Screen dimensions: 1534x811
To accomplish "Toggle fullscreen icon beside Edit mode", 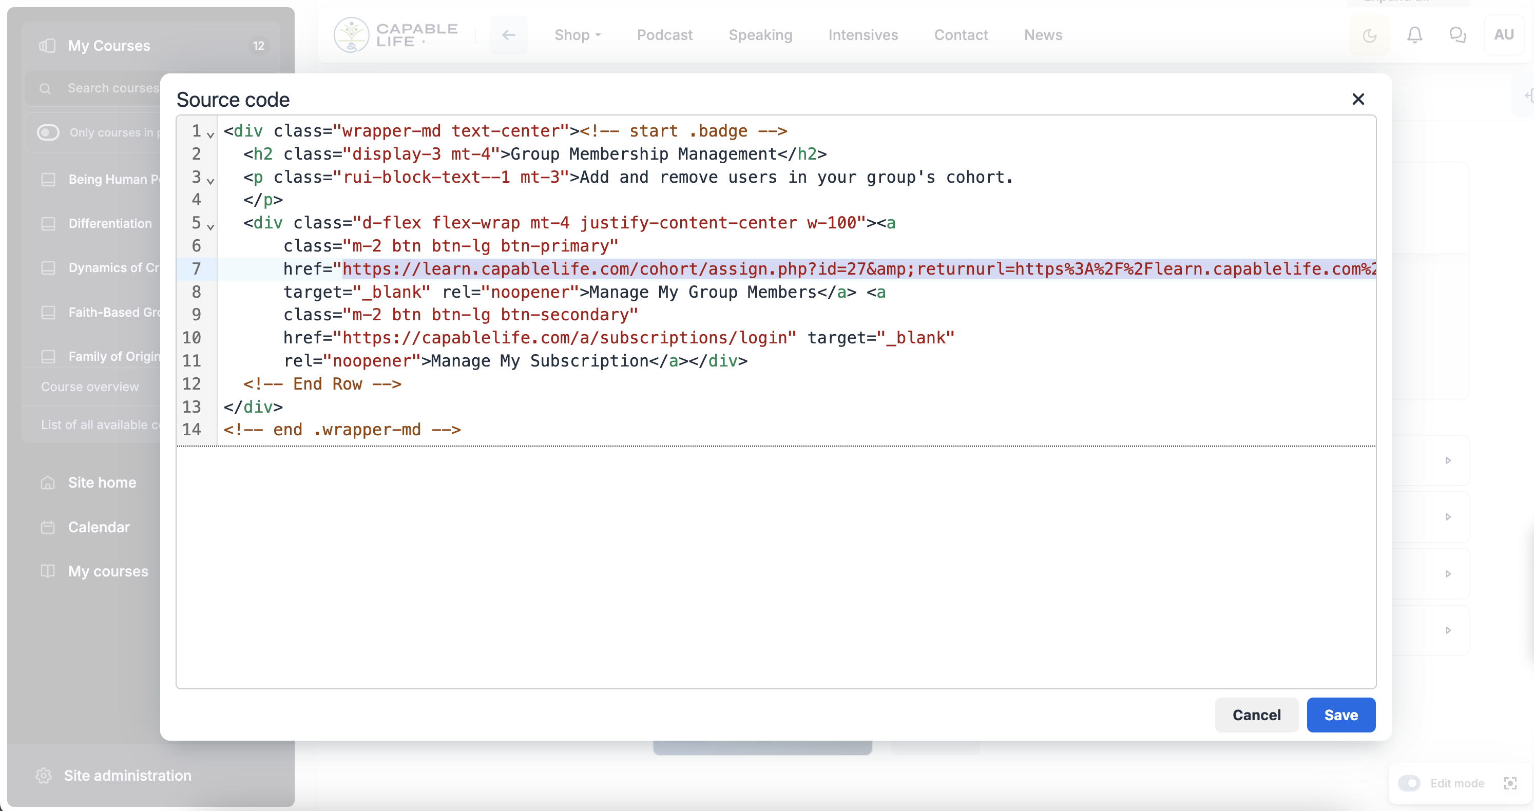I will [1510, 783].
